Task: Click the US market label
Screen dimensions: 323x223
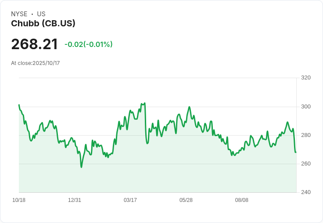Action: point(41,14)
